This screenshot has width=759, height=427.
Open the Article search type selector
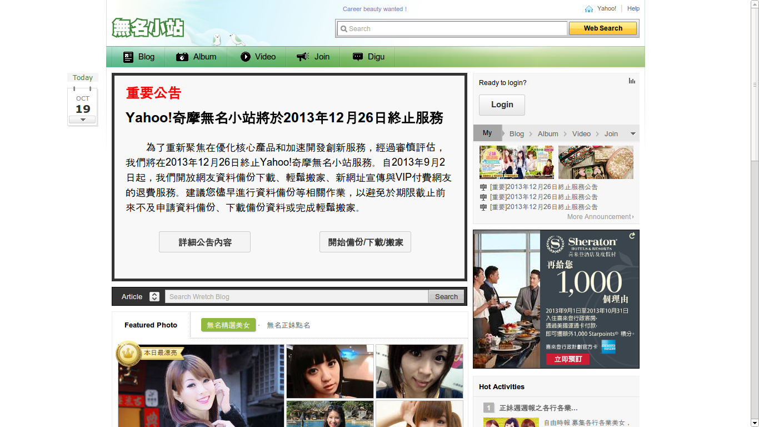click(154, 297)
